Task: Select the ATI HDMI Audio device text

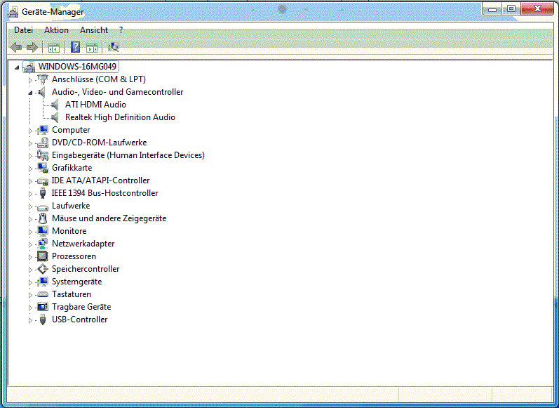Action: (95, 105)
